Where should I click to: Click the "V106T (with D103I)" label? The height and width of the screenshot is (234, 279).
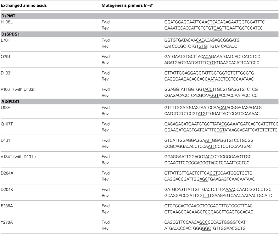[x=18, y=89]
